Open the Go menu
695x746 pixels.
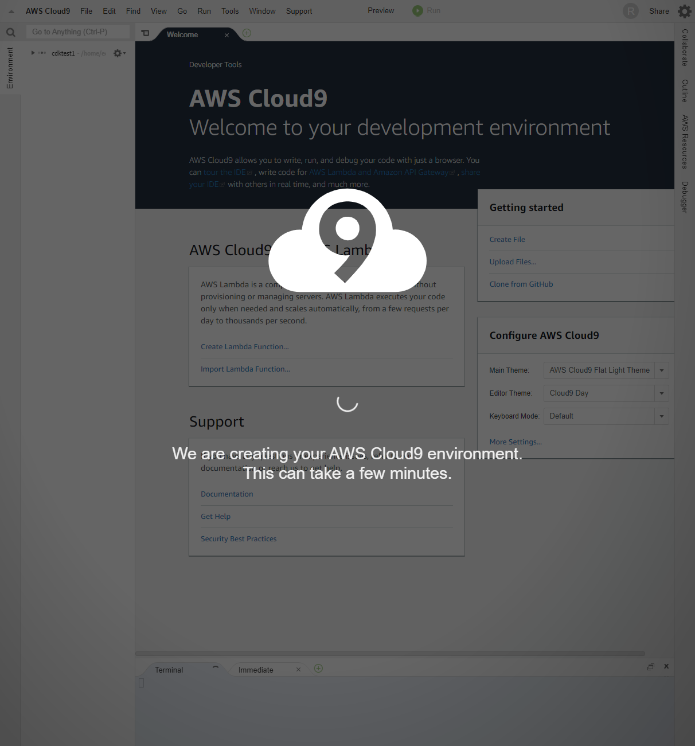pyautogui.click(x=182, y=11)
